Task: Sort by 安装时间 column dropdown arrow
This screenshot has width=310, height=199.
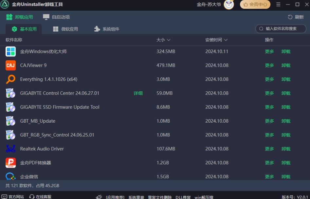Action: (226, 40)
